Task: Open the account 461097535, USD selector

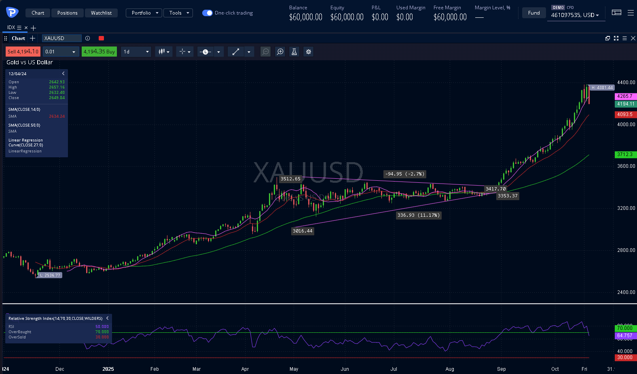Action: tap(575, 15)
